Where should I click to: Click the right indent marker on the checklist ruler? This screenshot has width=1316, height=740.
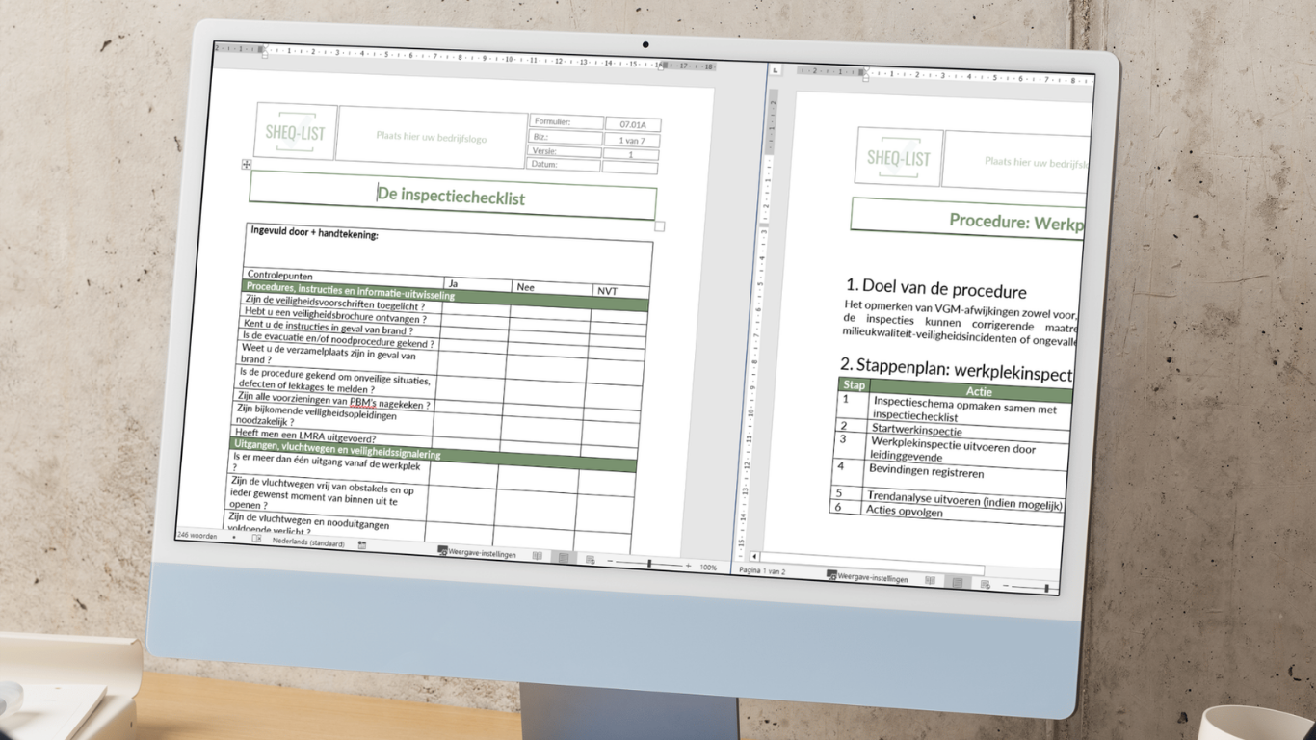coord(661,66)
